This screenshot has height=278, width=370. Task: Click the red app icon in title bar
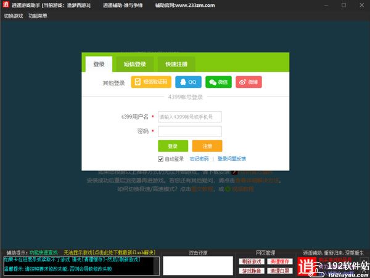(x=6, y=4)
